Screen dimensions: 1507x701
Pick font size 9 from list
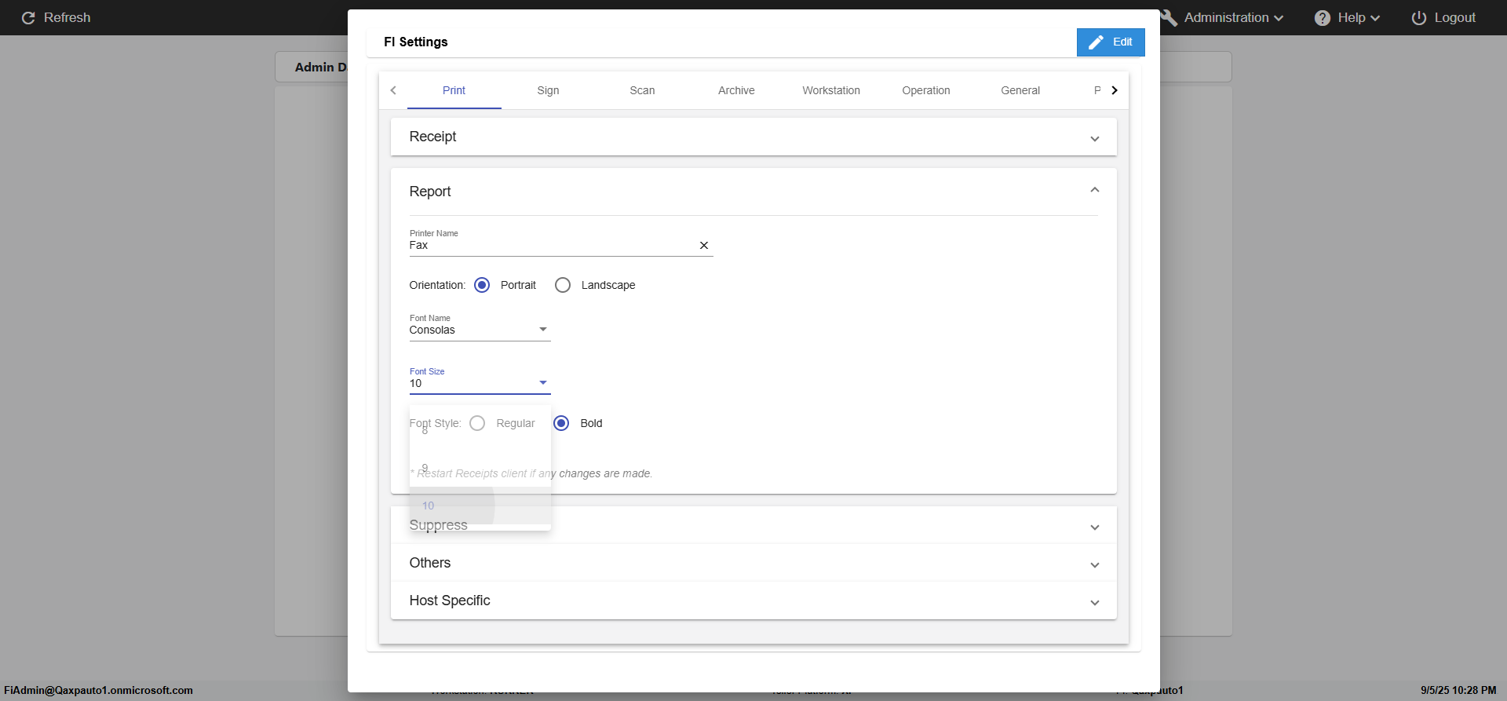[x=480, y=468]
